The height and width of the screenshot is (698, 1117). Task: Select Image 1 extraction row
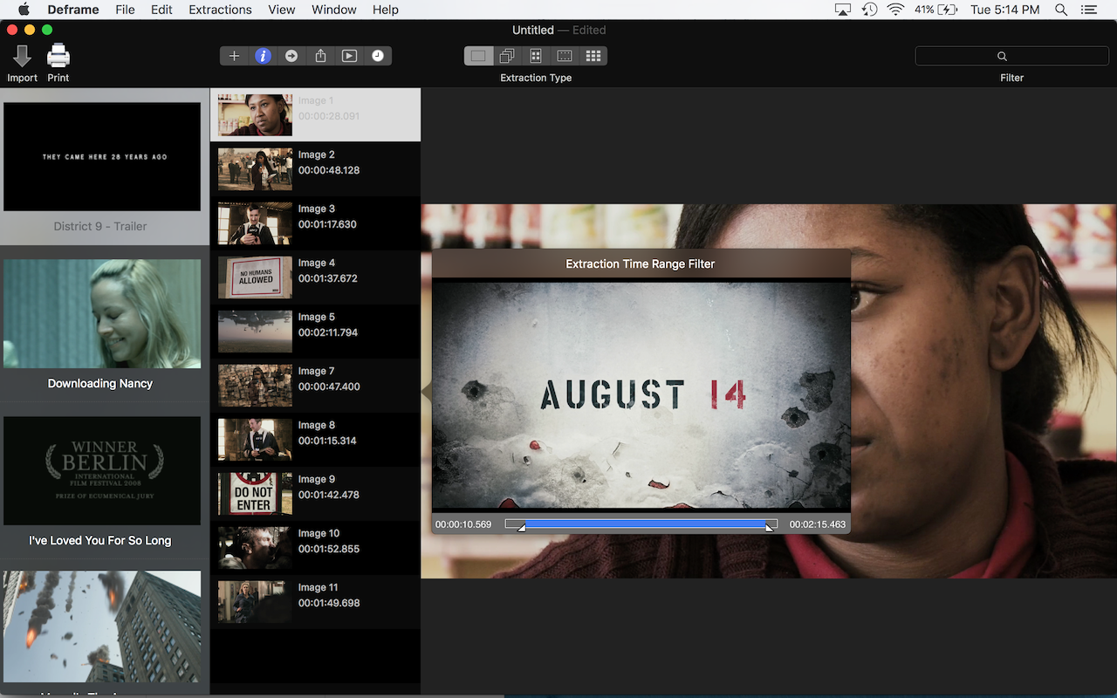pos(315,114)
